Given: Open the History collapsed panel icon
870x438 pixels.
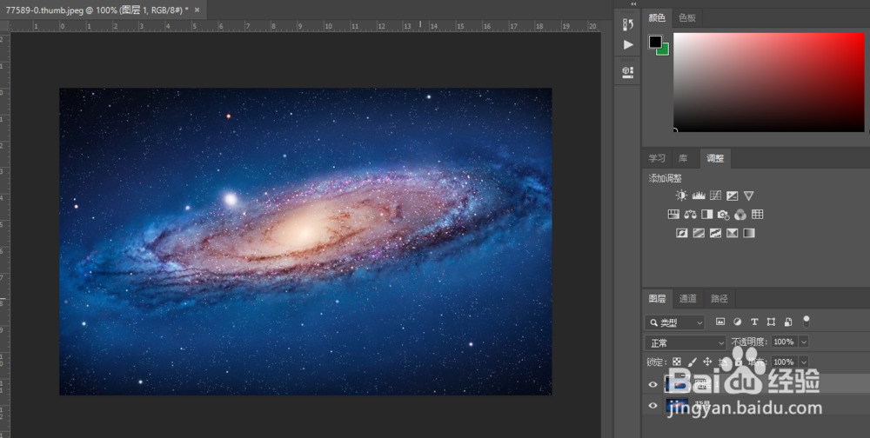Looking at the screenshot, I should click(628, 24).
